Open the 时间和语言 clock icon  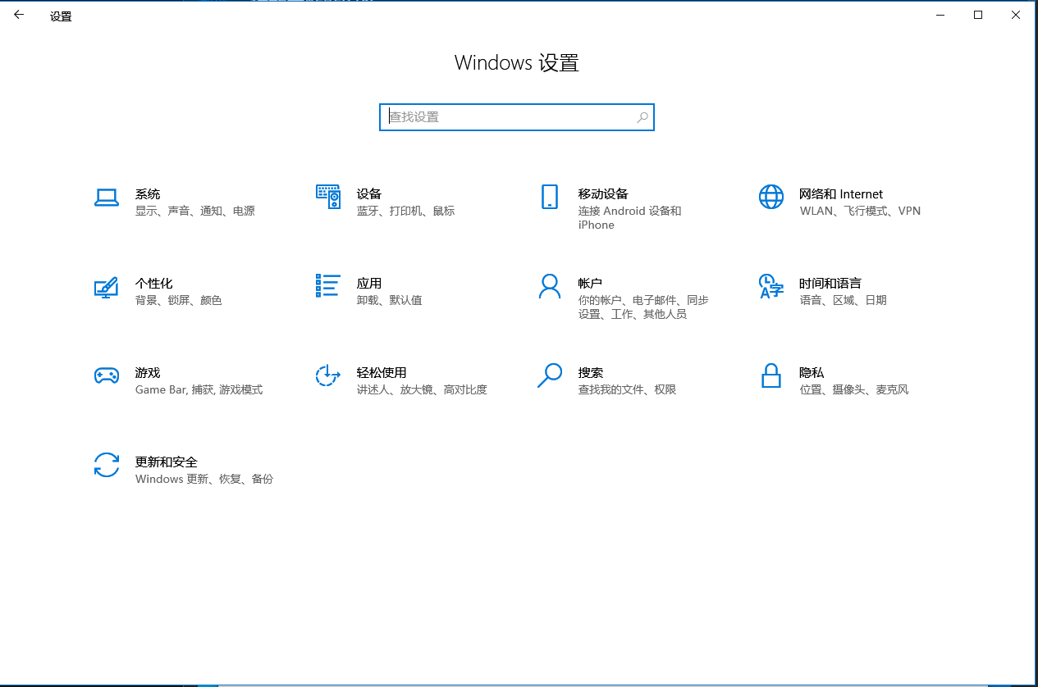tap(771, 286)
